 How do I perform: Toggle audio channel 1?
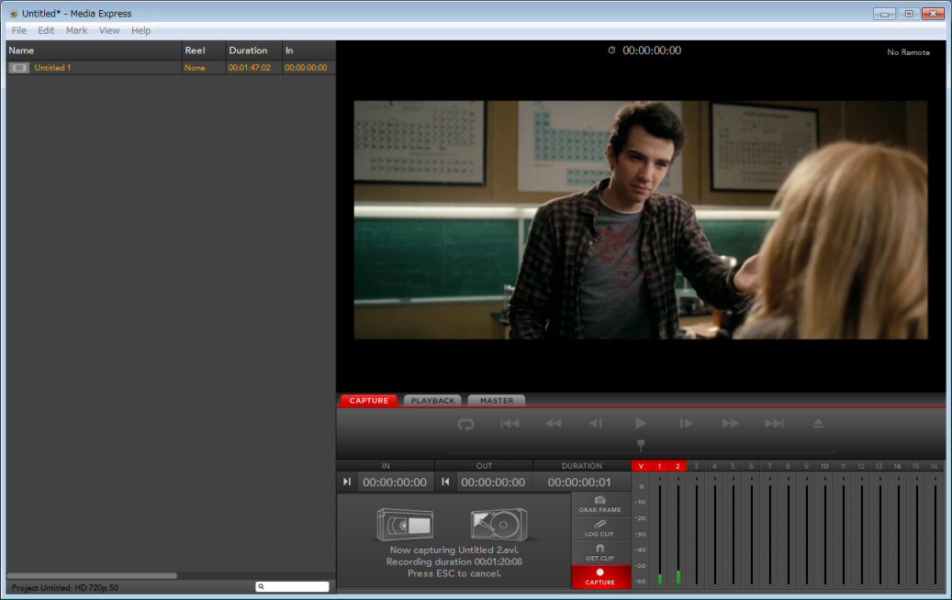point(659,466)
